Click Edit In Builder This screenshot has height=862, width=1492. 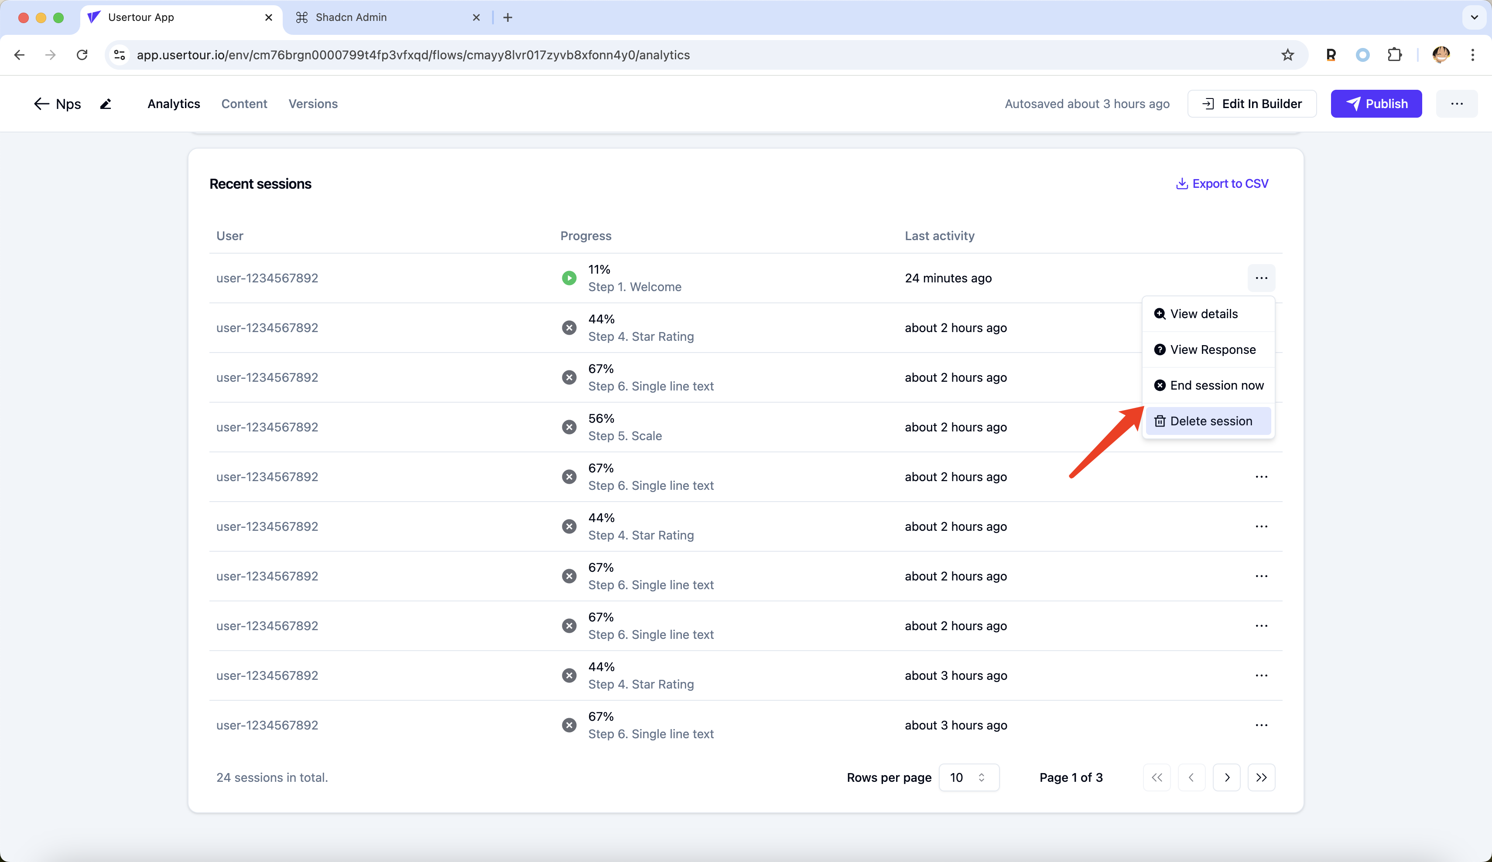[x=1252, y=104]
